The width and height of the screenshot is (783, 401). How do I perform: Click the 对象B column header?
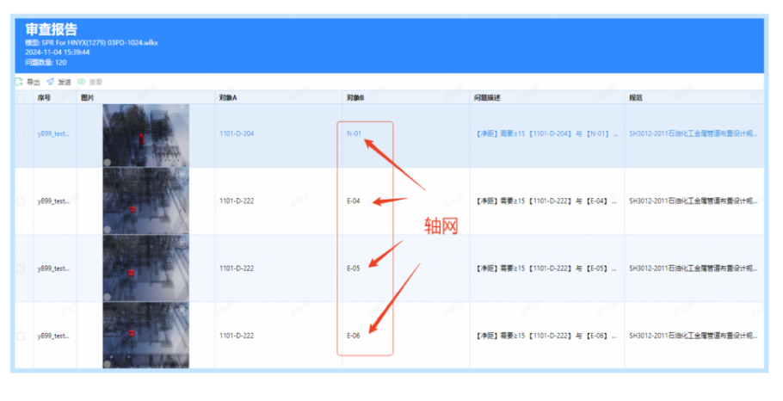(355, 98)
